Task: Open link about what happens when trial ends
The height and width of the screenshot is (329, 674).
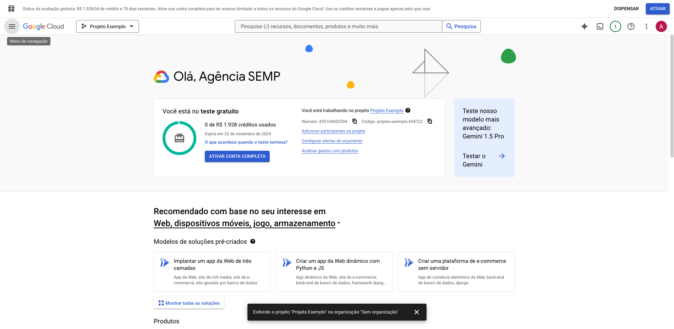Action: [246, 142]
